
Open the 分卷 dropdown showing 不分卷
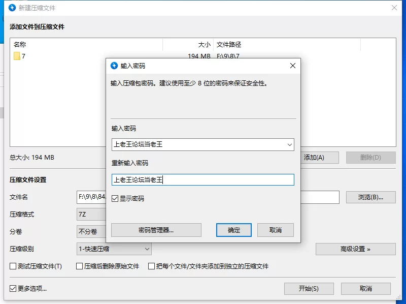coord(91,231)
